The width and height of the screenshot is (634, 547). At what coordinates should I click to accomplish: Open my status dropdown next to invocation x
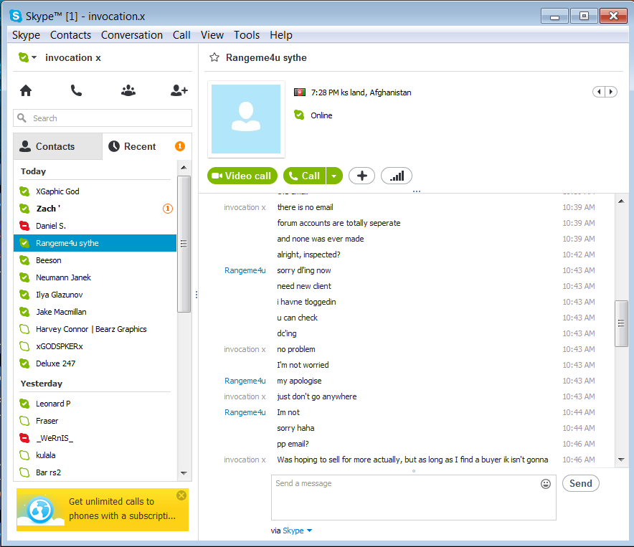click(x=34, y=57)
